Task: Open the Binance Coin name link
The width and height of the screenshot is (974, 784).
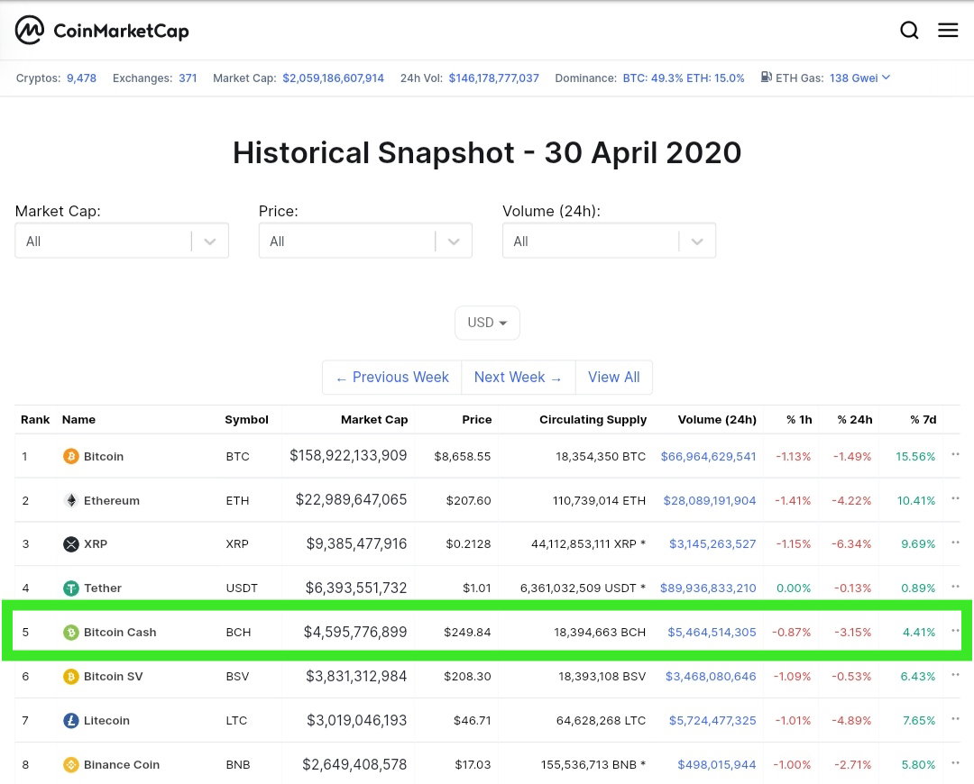Action: click(122, 765)
